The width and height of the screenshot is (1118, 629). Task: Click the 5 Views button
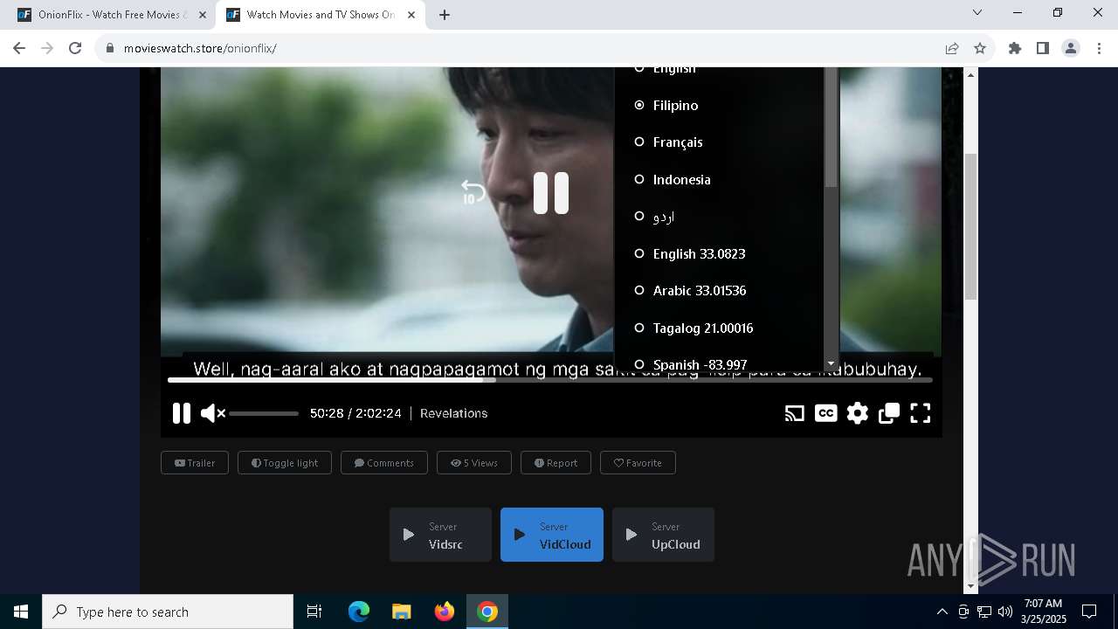[474, 463]
